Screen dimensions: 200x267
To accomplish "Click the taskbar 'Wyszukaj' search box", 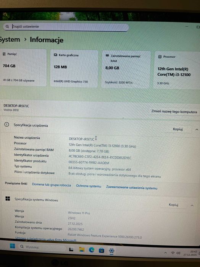I will point(42,247).
